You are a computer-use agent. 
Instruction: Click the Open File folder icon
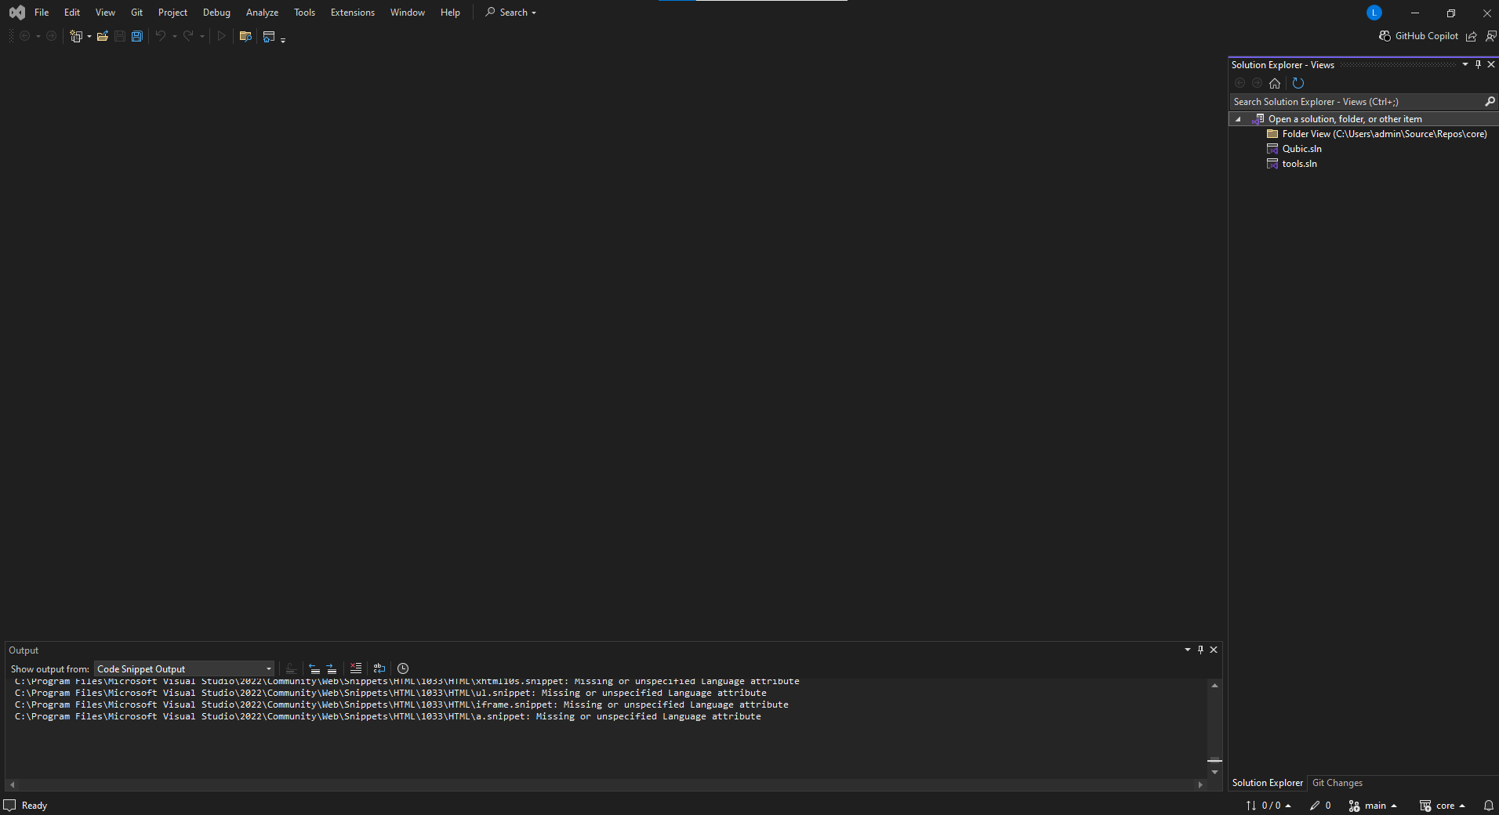point(102,36)
